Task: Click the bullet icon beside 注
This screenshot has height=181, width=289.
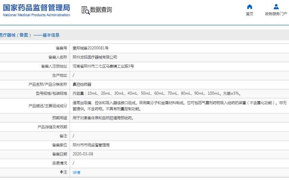Action: click(x=61, y=172)
